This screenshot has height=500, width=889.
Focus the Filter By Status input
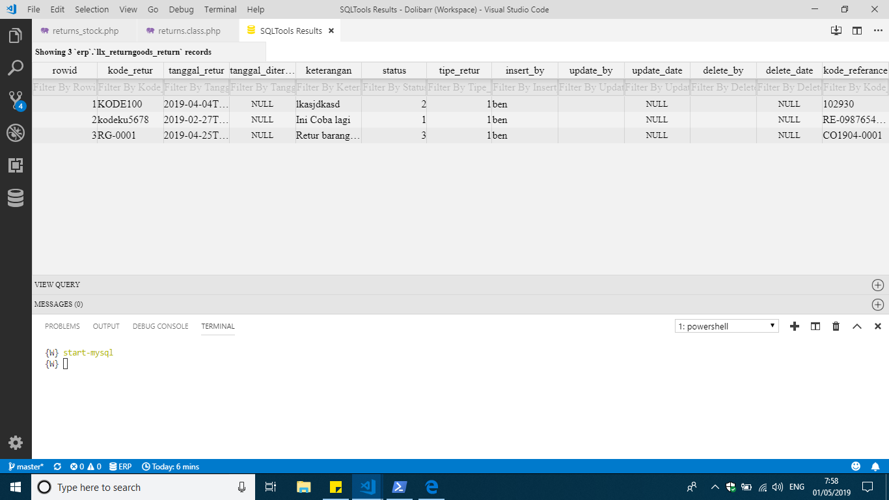(394, 87)
